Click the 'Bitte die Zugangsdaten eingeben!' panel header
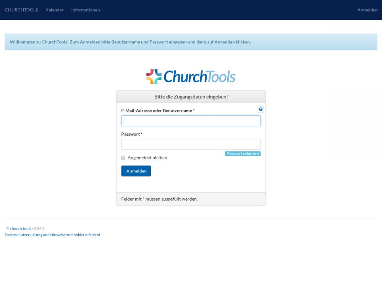Image resolution: width=382 pixels, height=286 pixels. (191, 97)
